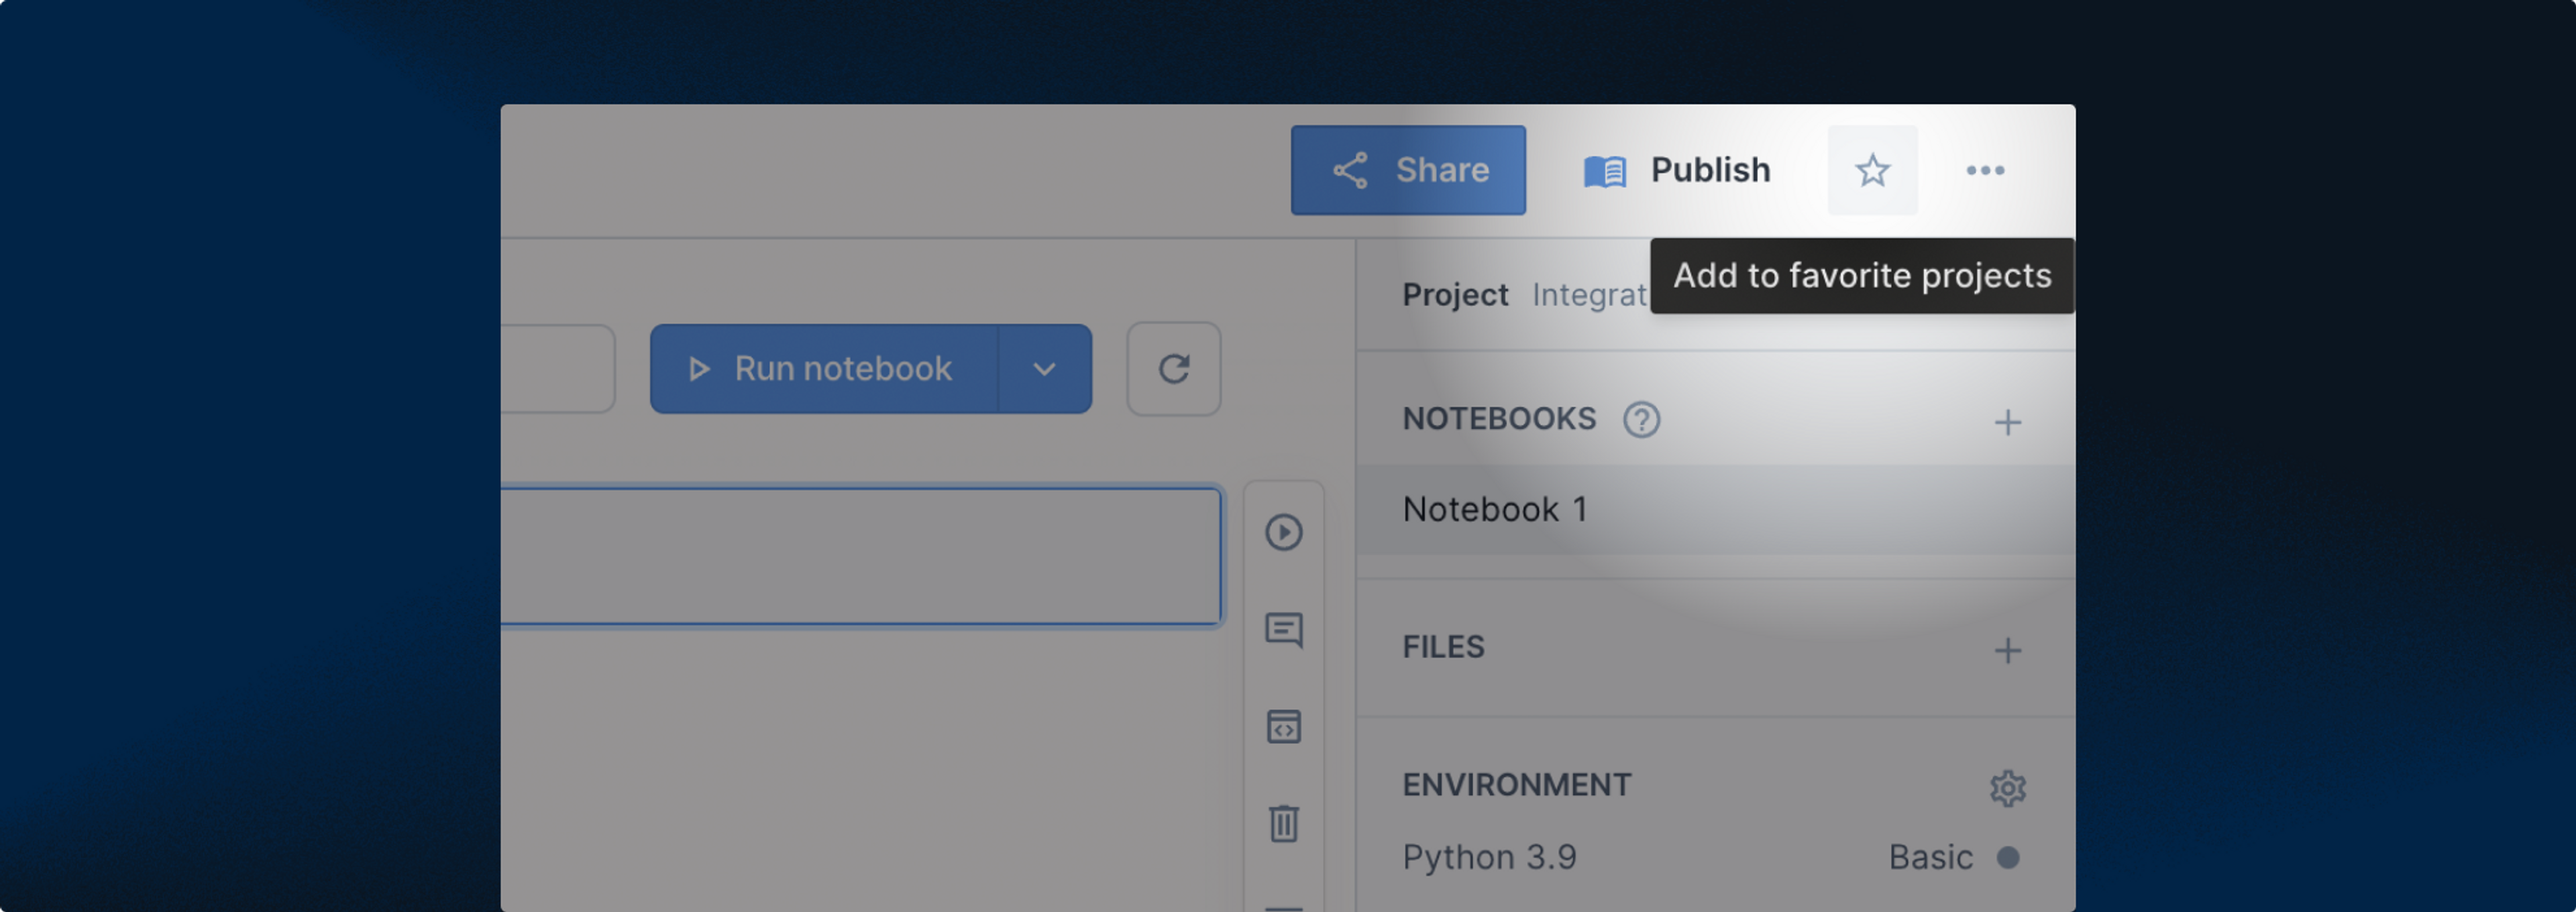Delete the cell with the trash icon
Image resolution: width=2576 pixels, height=912 pixels.
[1284, 823]
